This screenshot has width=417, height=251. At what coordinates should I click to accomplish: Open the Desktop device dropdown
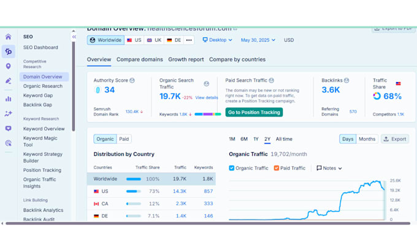pos(217,40)
